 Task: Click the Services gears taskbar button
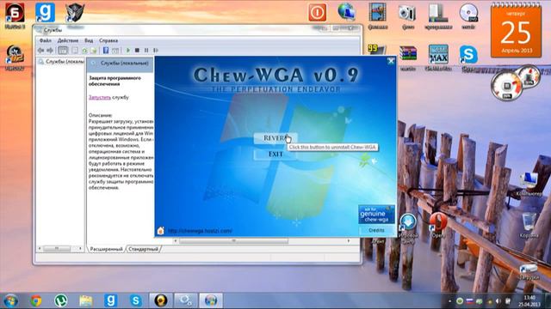click(x=186, y=300)
